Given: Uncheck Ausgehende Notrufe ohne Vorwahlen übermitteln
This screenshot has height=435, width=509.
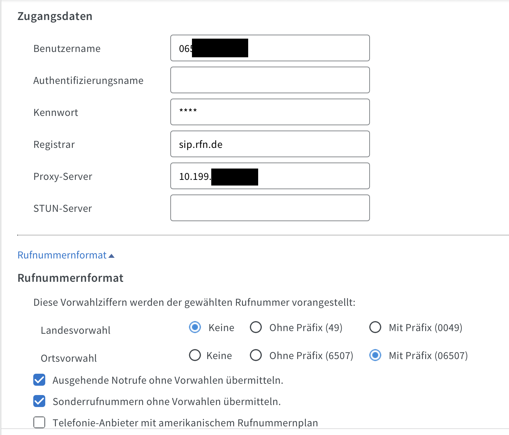Looking at the screenshot, I should [39, 380].
